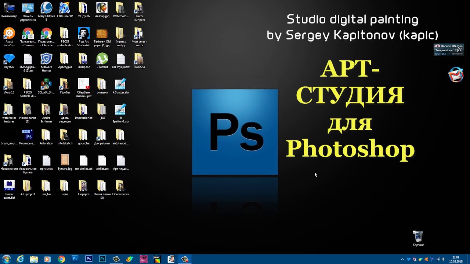The image size is (470, 264).
Task: Select the МОДУЛЬ folder
Action: 83,10
